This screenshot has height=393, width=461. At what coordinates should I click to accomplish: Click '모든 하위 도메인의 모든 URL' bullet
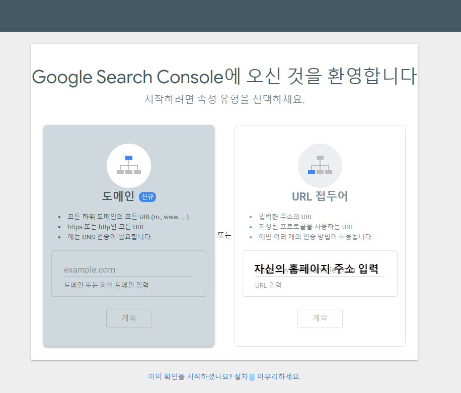click(x=128, y=217)
